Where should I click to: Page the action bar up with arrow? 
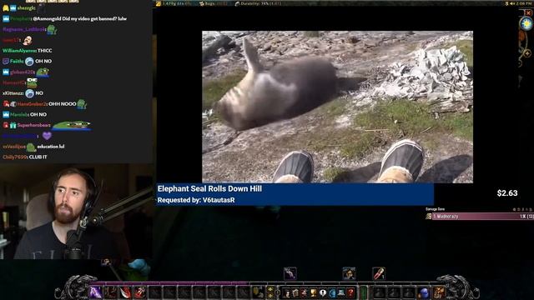pyautogui.click(x=270, y=289)
